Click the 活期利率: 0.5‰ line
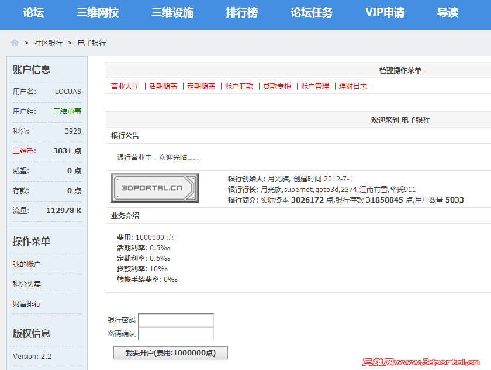Screen dimensions: 491x370 tap(143, 248)
